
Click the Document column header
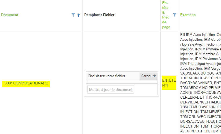pos(10,15)
